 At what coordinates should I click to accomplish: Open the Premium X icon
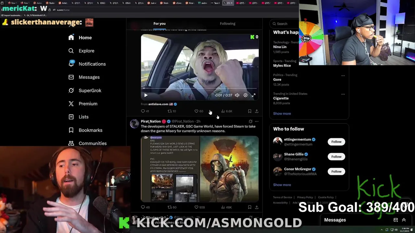coord(71,104)
